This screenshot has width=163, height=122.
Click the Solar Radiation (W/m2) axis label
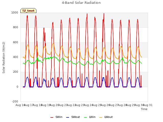(x=4, y=58)
